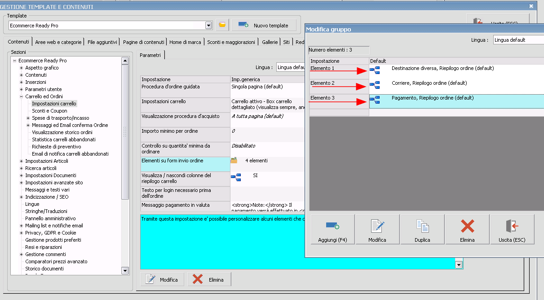This screenshot has height=300, width=544.
Task: Select Impostazioni carrello tree item
Action: [54, 104]
